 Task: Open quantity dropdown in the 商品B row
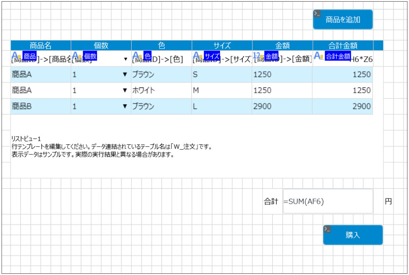(x=125, y=107)
